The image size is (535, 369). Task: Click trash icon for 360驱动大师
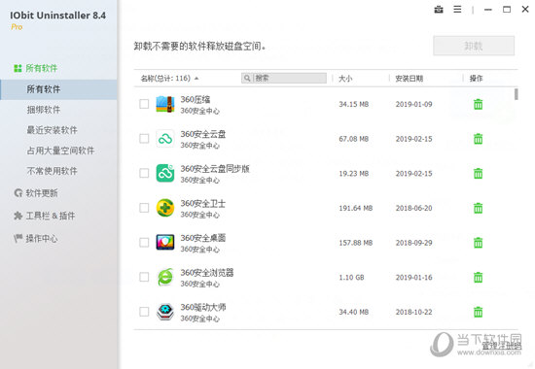[478, 312]
